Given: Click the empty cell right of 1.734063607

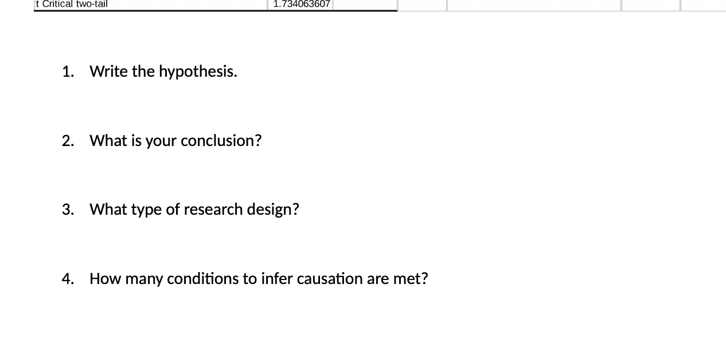Looking at the screenshot, I should (365, 5).
